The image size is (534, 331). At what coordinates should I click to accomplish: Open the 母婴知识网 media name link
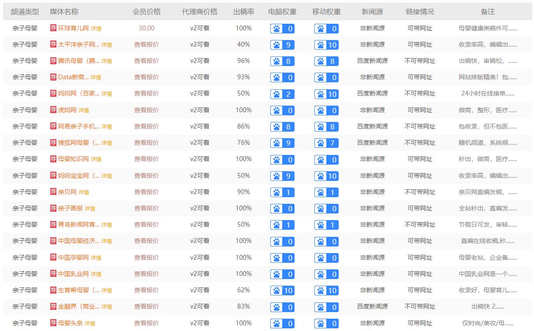(73, 159)
